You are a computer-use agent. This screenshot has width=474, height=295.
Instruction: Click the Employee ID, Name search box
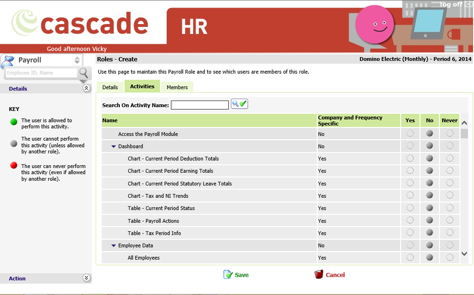[41, 73]
